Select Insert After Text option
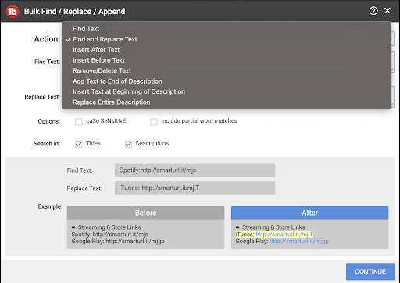The width and height of the screenshot is (400, 283). click(x=96, y=50)
